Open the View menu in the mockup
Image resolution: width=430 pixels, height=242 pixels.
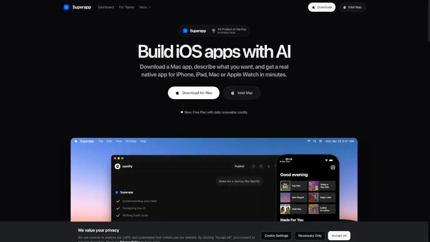[118, 141]
